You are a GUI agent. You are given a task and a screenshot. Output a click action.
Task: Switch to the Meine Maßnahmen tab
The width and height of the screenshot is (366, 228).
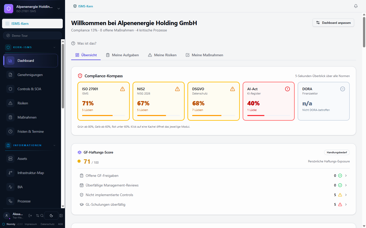204,55
